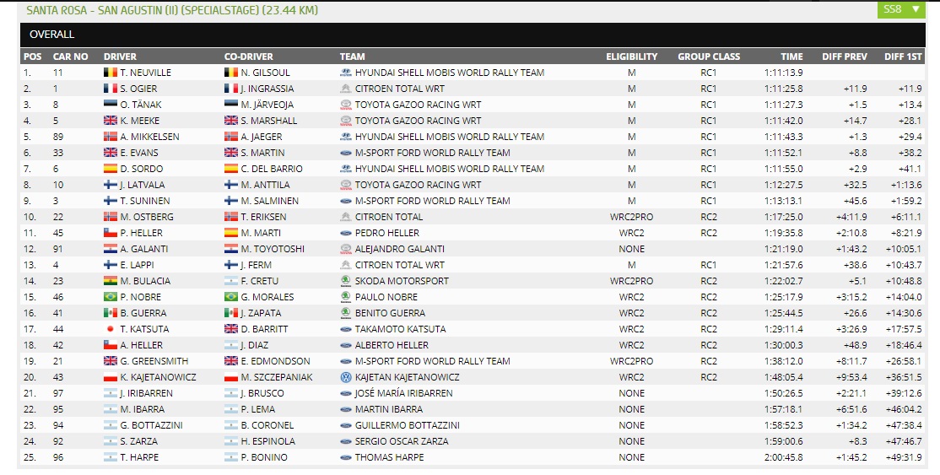Click Neuville's stage time 1:11:13.9
The width and height of the screenshot is (940, 475).
pos(784,73)
